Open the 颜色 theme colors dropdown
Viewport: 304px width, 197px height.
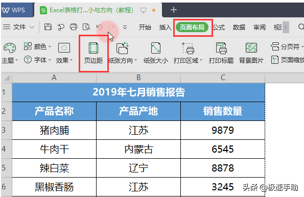tap(37, 46)
